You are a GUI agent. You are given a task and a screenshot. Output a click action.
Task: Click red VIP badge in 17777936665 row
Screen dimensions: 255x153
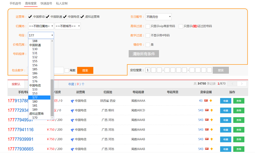click(x=207, y=149)
